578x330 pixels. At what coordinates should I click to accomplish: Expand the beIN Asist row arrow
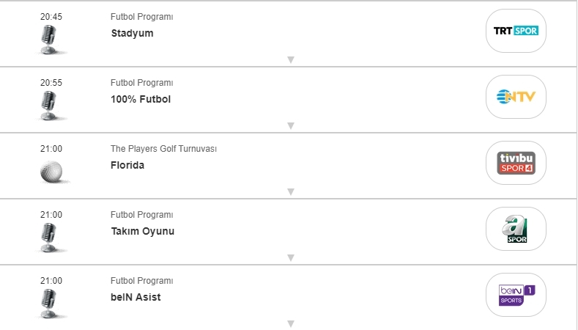tap(290, 323)
